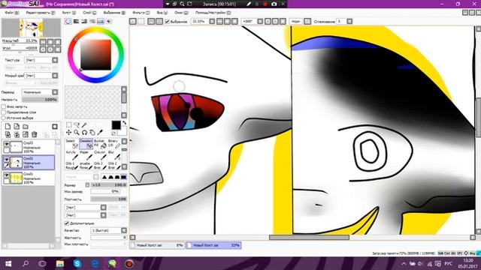Swap foreground and background colors
Viewport: 481px width, 270px height.
125,123
